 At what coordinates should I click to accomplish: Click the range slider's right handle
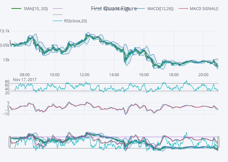point(218,142)
